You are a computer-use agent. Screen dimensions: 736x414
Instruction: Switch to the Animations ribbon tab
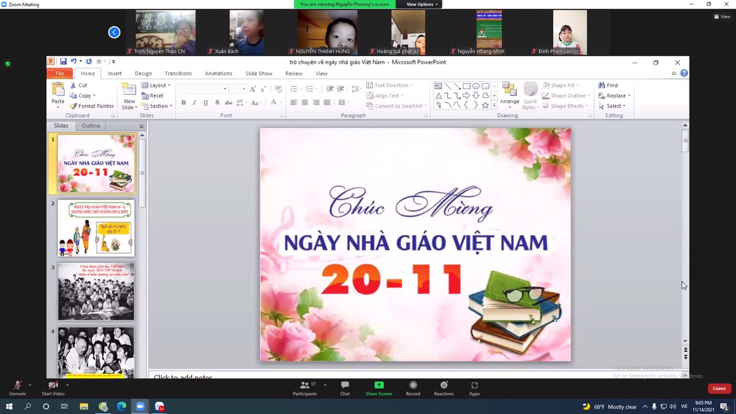(218, 74)
